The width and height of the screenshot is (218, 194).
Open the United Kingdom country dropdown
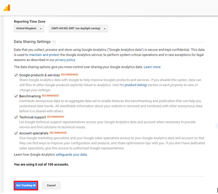29,29
